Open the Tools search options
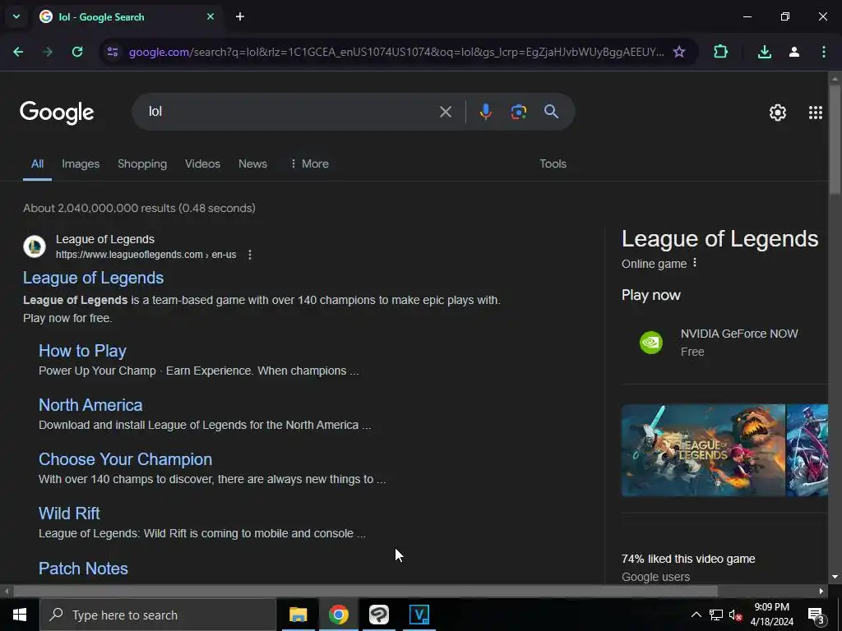842x631 pixels. coord(553,164)
